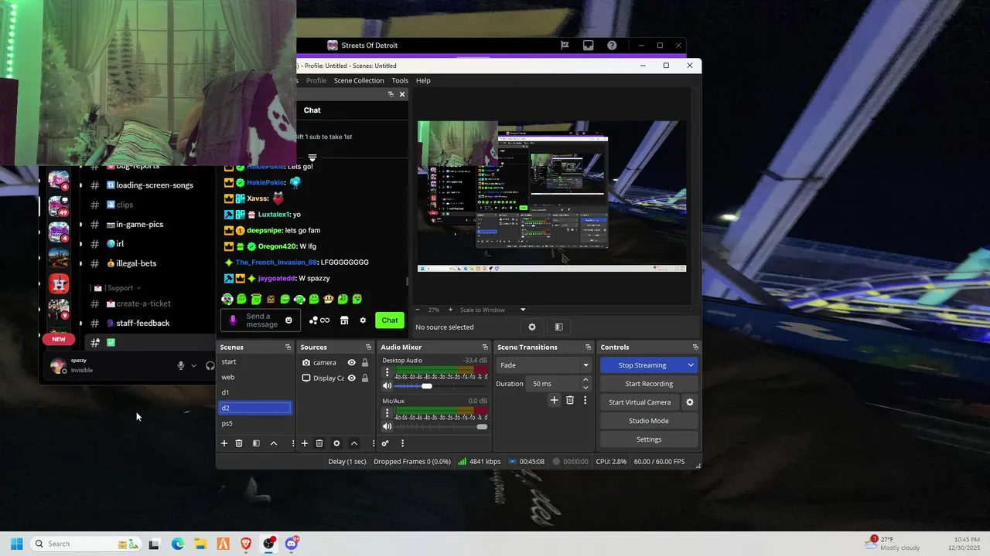Remove scene transition with trash icon
990x556 pixels.
[570, 400]
